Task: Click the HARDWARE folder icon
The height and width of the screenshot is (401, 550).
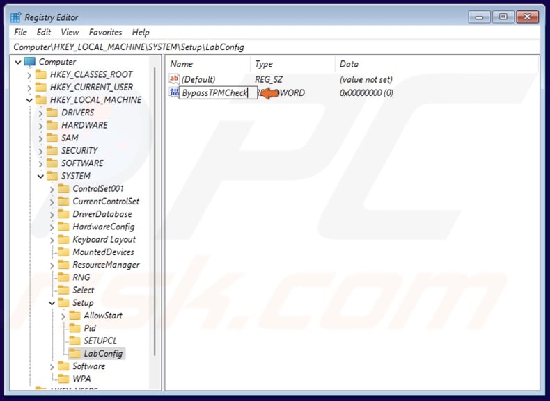Action: pyautogui.click(x=52, y=125)
